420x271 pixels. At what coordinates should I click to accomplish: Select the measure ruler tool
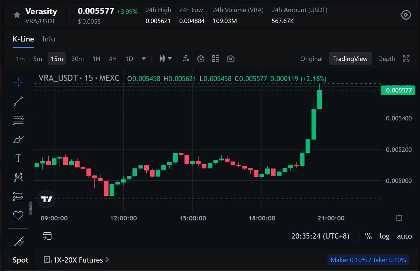point(18,241)
